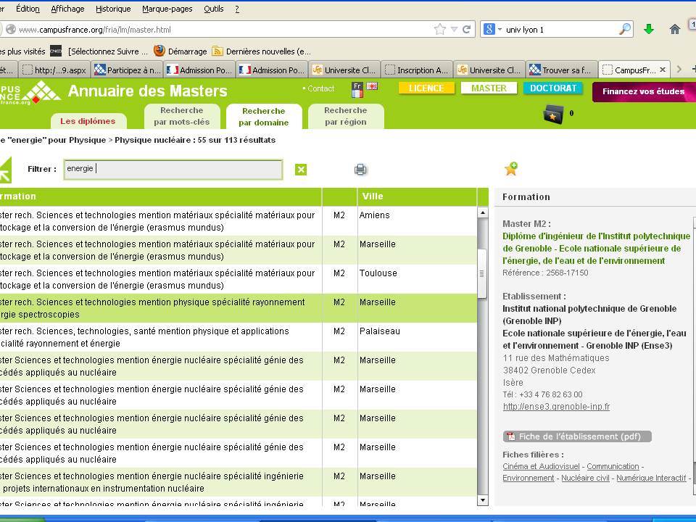Image resolution: width=696 pixels, height=522 pixels.
Task: Open Environnement fiche filière link
Action: click(x=529, y=478)
